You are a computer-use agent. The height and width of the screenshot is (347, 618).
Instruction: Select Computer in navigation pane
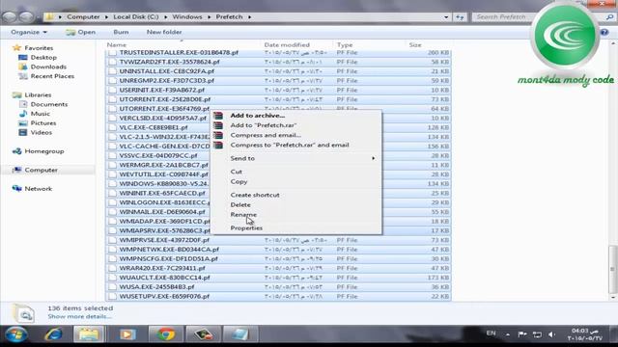pyautogui.click(x=41, y=170)
